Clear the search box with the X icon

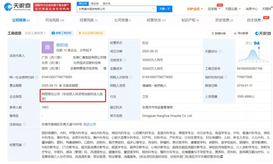click(x=153, y=9)
